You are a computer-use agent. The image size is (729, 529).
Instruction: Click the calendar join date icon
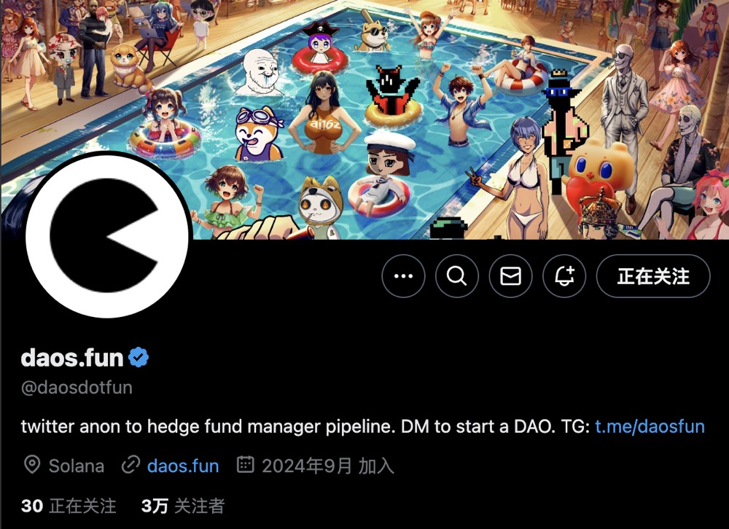(246, 464)
